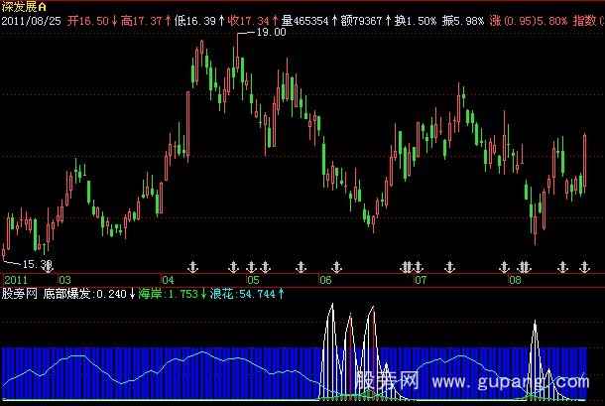Click the turnover value 换1.50%

(x=416, y=21)
